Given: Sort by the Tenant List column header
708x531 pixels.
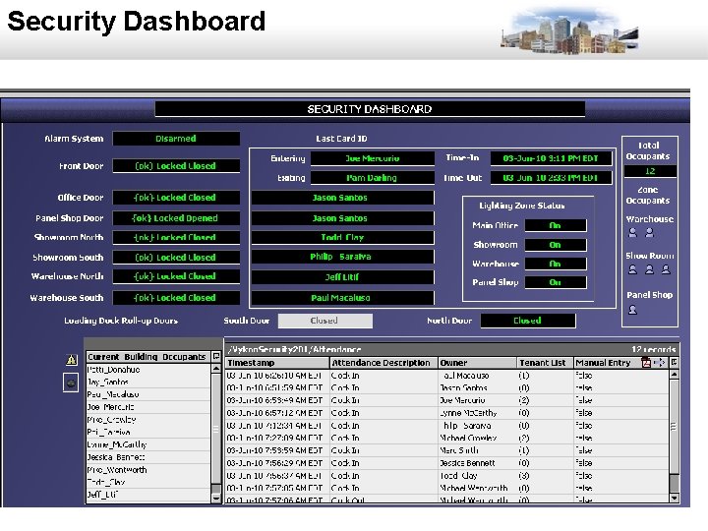Looking at the screenshot, I should [x=545, y=363].
